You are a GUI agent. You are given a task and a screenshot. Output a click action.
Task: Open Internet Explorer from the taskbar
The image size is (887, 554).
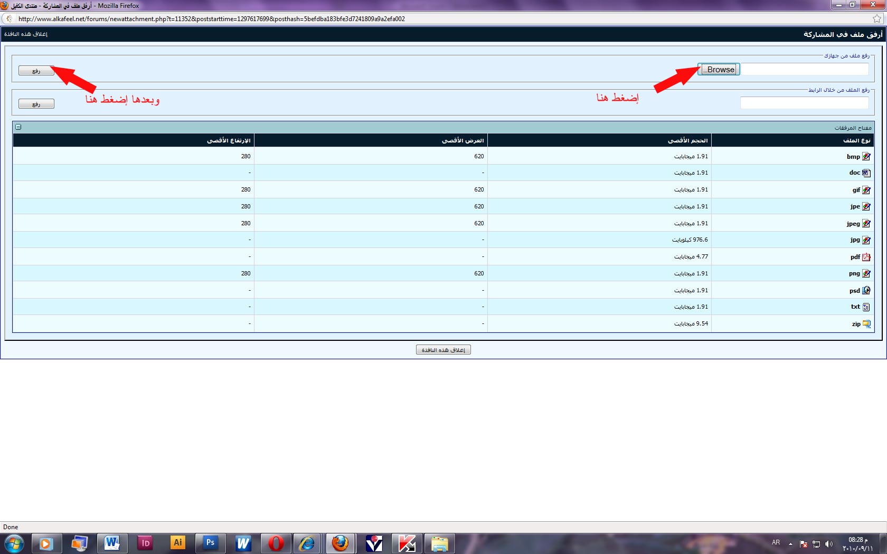tap(307, 543)
